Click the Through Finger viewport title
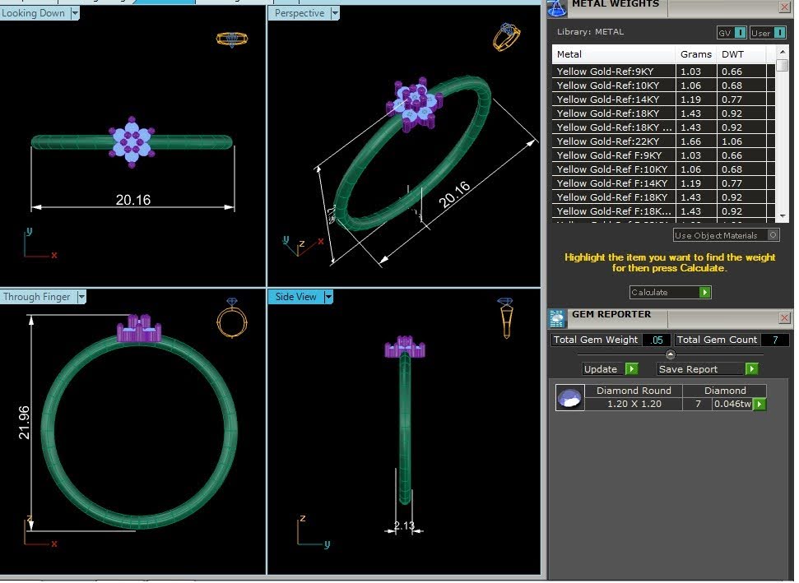This screenshot has width=799, height=583. pyautogui.click(x=37, y=297)
